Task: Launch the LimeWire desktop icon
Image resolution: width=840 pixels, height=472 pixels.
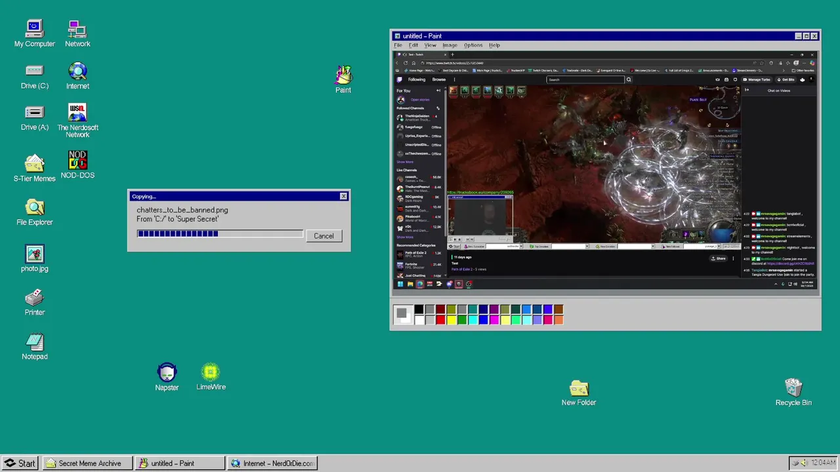Action: tap(211, 377)
